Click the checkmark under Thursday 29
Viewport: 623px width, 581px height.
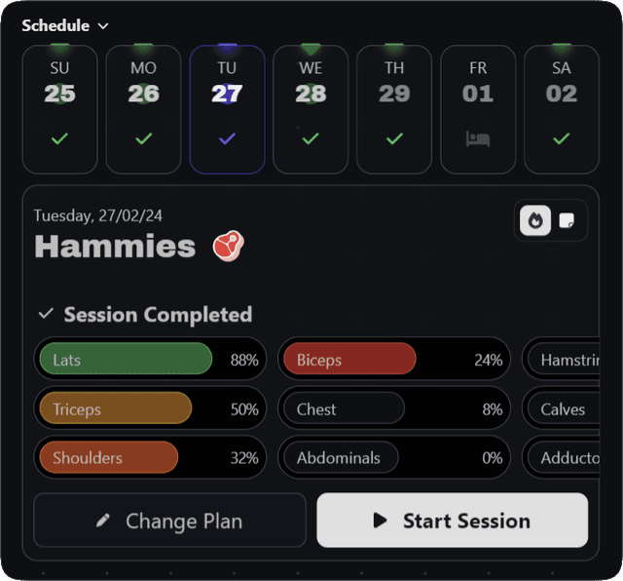point(394,138)
